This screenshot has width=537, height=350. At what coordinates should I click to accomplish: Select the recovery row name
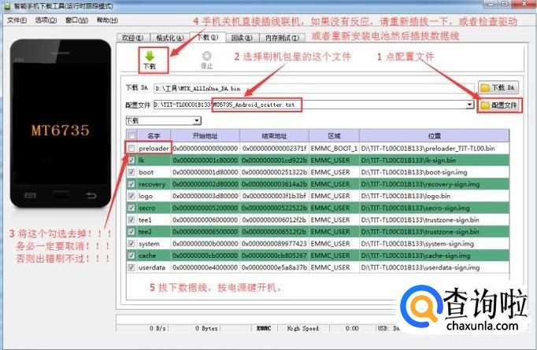tap(152, 184)
